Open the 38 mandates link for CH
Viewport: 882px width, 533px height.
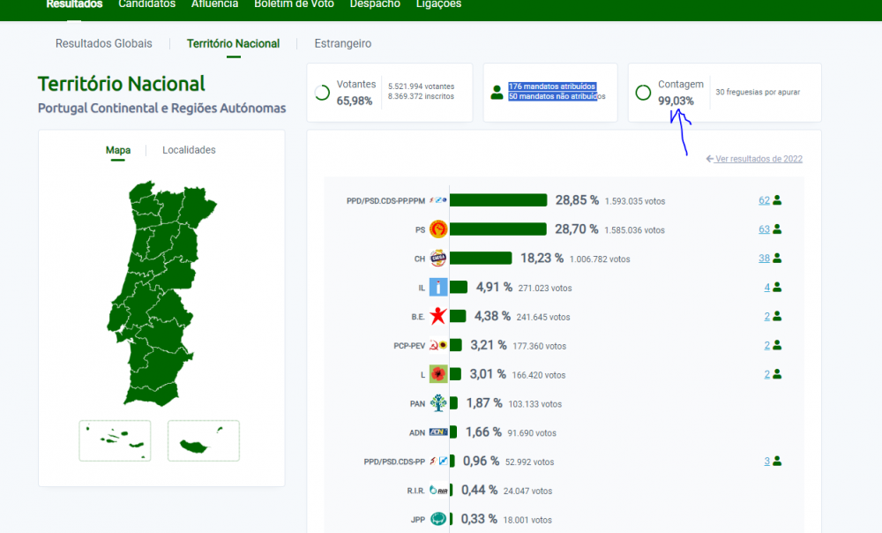(x=764, y=259)
